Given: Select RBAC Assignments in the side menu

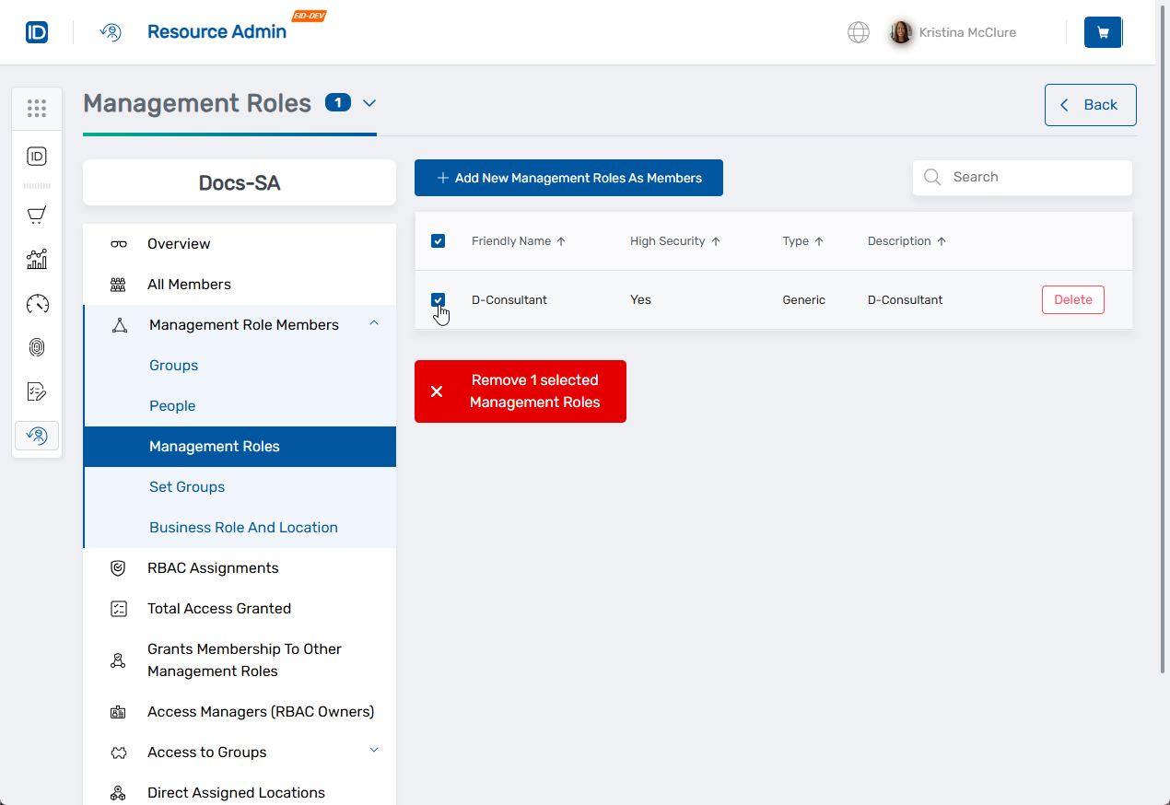Looking at the screenshot, I should click(x=213, y=568).
